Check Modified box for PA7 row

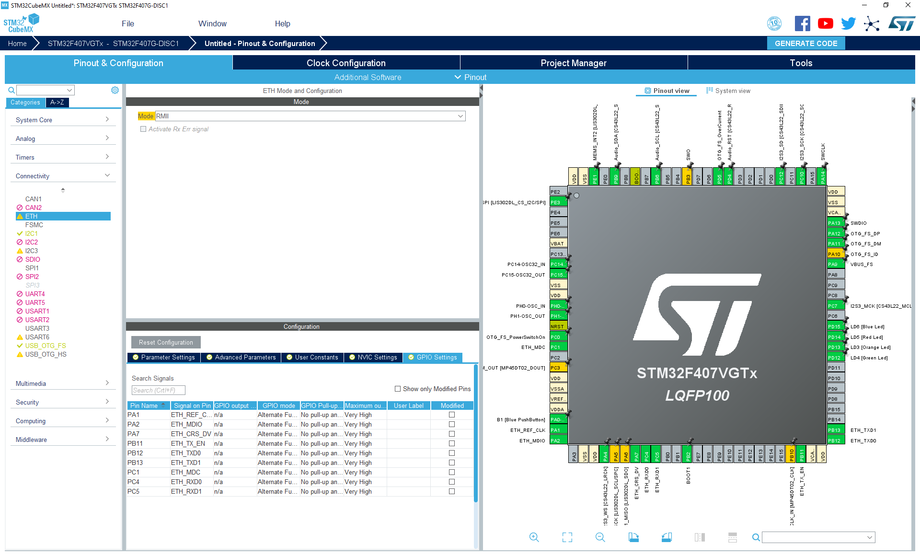click(x=452, y=434)
